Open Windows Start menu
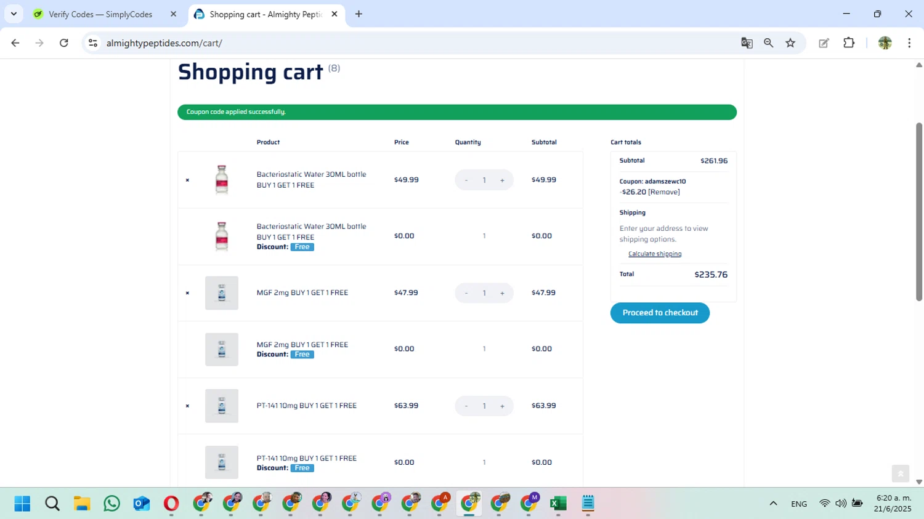 point(22,504)
